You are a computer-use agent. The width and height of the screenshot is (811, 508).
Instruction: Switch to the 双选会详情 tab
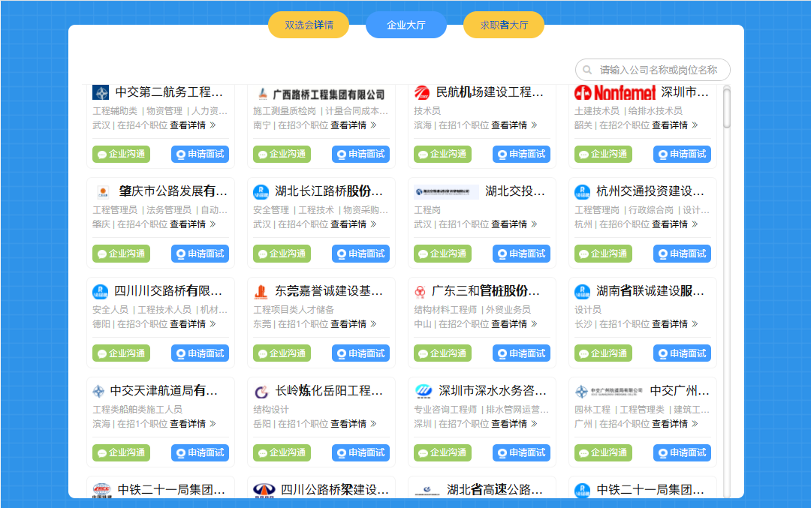click(308, 24)
